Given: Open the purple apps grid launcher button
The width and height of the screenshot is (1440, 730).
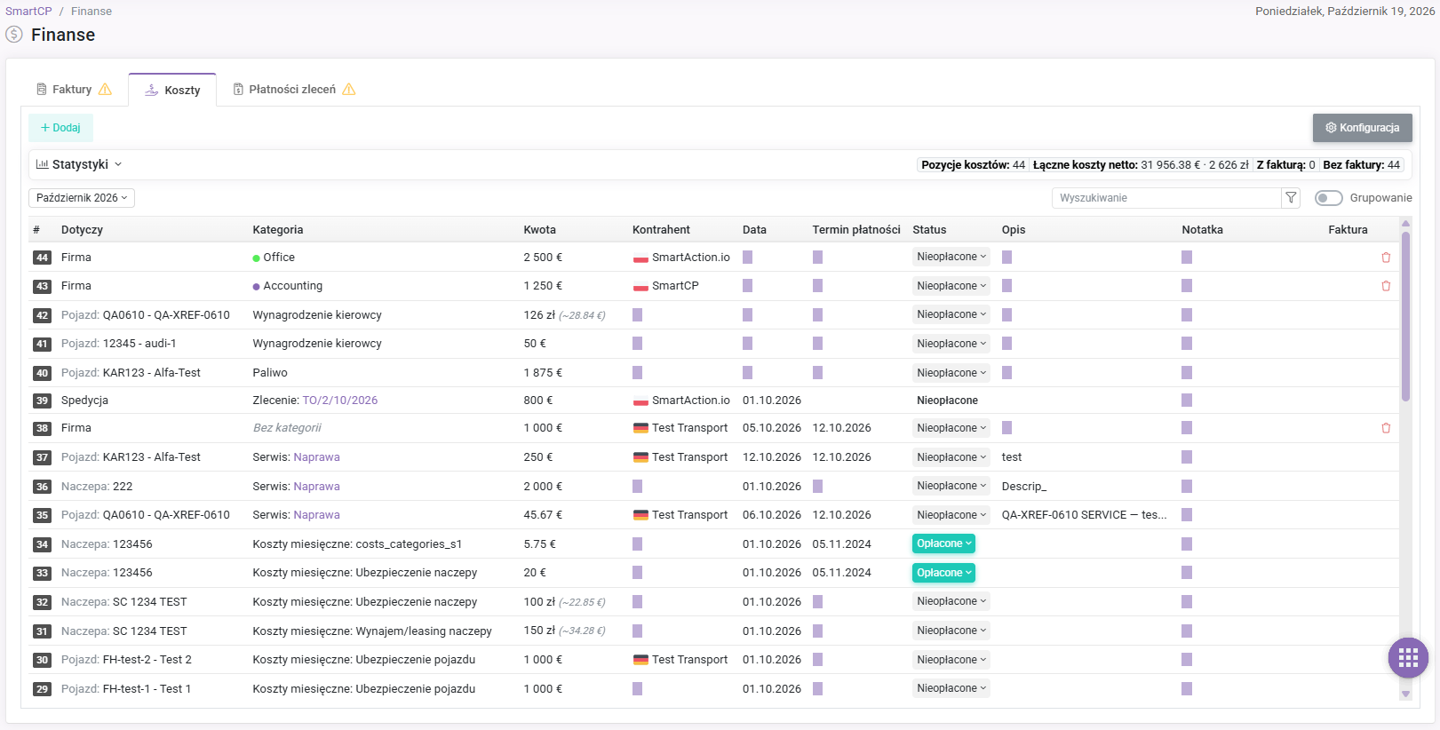Looking at the screenshot, I should pos(1408,658).
